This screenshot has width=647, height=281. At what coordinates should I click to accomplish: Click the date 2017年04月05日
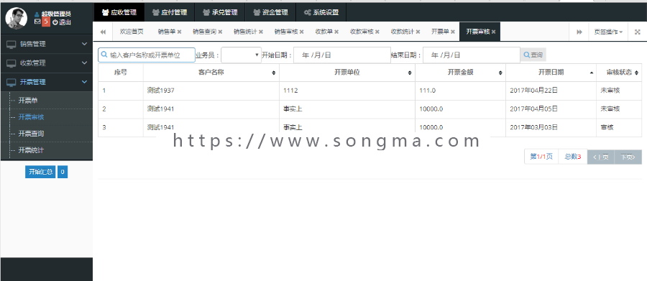534,109
